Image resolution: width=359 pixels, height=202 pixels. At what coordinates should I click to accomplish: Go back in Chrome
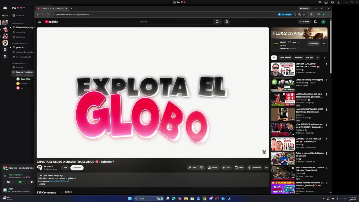coord(38,14)
